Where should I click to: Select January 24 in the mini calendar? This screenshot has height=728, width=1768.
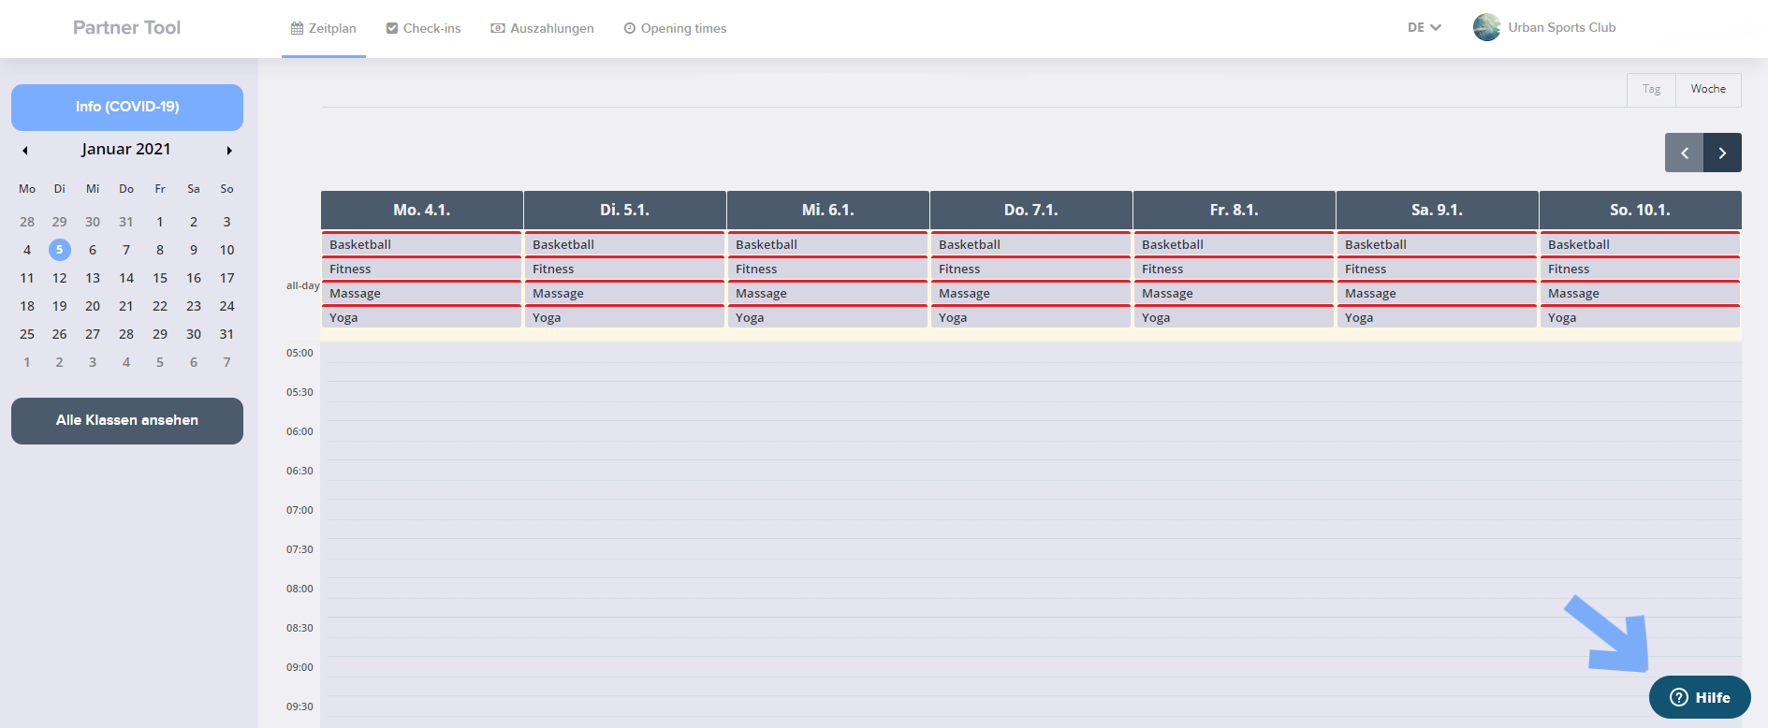coord(226,306)
